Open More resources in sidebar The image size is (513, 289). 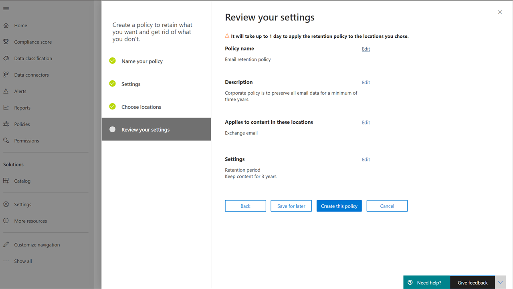30,221
